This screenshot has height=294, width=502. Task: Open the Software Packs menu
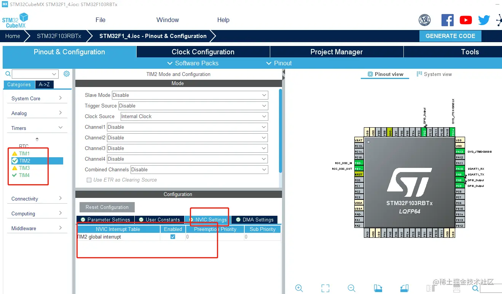(x=193, y=63)
